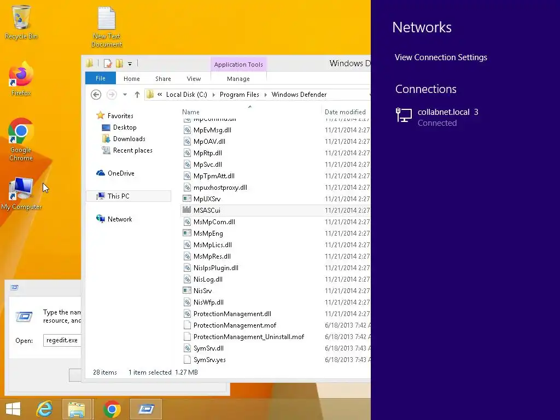Click the Favorites star icon
This screenshot has height=420, width=560.
pos(101,115)
